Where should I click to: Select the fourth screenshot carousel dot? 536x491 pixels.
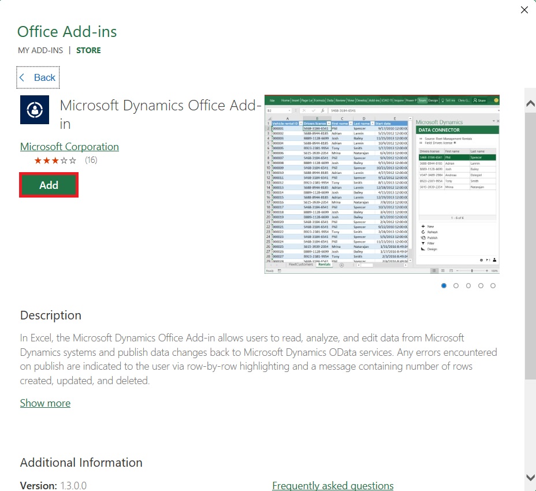click(x=481, y=285)
